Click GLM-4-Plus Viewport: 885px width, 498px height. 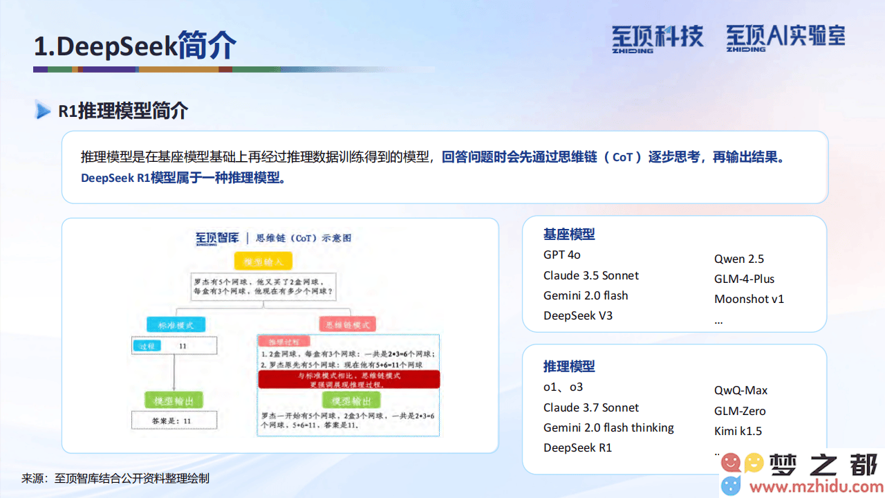point(745,279)
